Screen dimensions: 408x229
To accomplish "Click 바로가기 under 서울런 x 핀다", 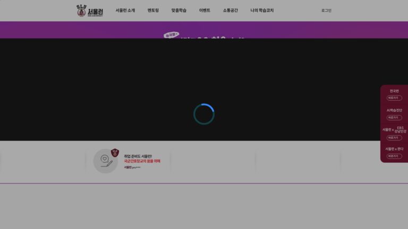I will point(394,156).
